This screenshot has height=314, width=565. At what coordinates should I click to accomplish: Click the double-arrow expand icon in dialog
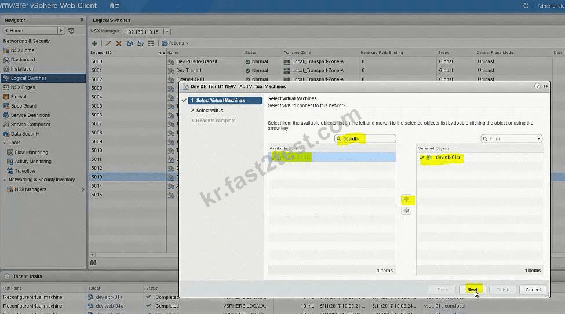(545, 86)
